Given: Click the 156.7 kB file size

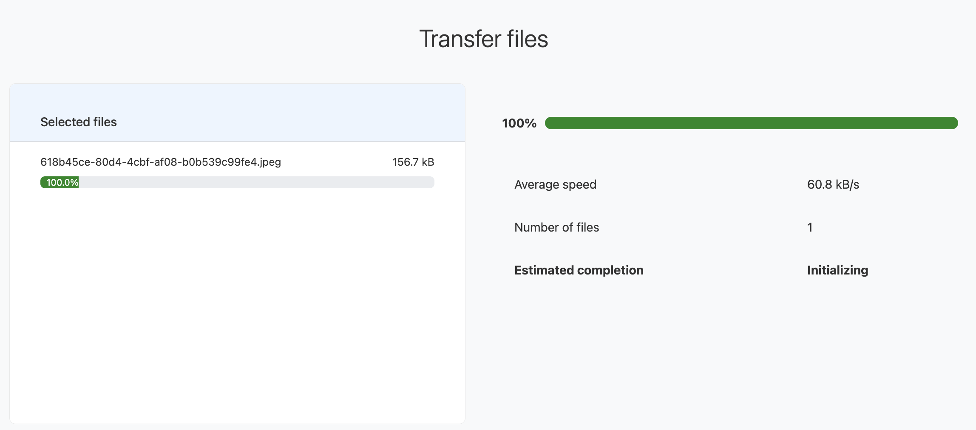Looking at the screenshot, I should coord(413,162).
